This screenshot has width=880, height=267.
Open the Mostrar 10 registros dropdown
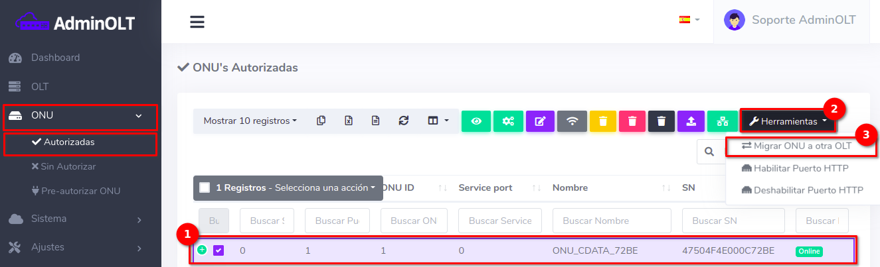[250, 121]
